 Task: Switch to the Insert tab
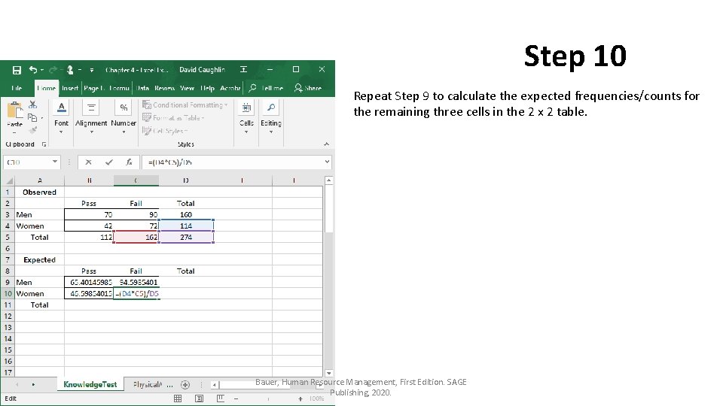[x=70, y=88]
